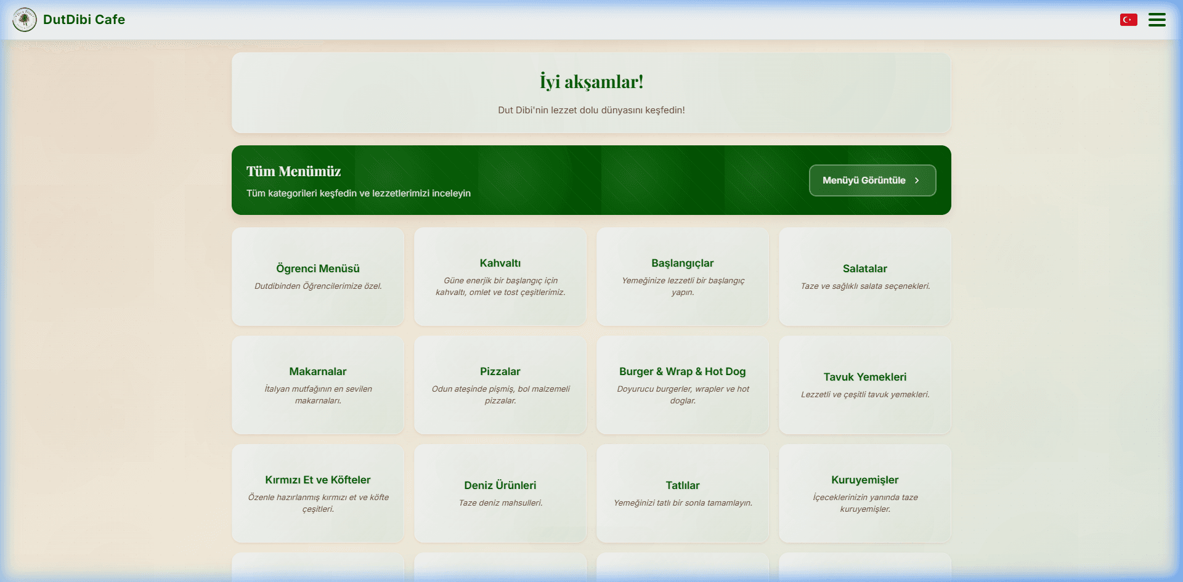Click the İyi akşamlar greeting card
Image resolution: width=1183 pixels, height=582 pixels.
pos(591,92)
